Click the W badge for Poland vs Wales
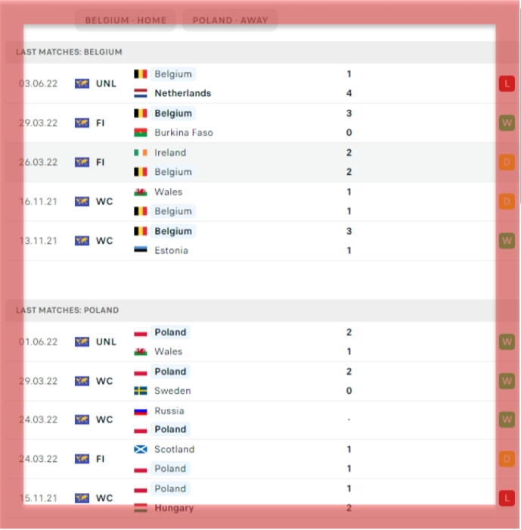 [x=507, y=341]
